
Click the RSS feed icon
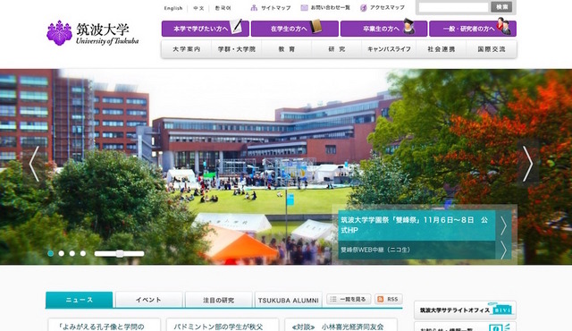(x=381, y=300)
